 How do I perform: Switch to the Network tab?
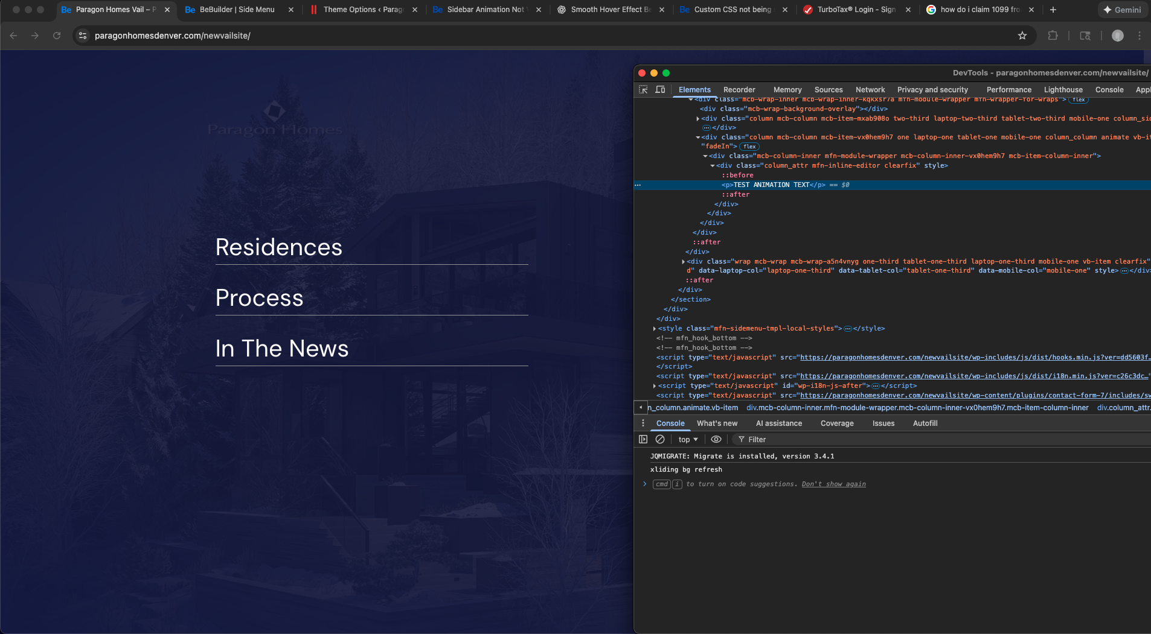(870, 89)
